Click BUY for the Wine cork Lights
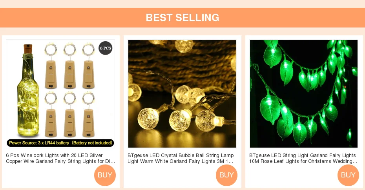Image resolution: width=365 pixels, height=190 pixels. click(x=105, y=175)
